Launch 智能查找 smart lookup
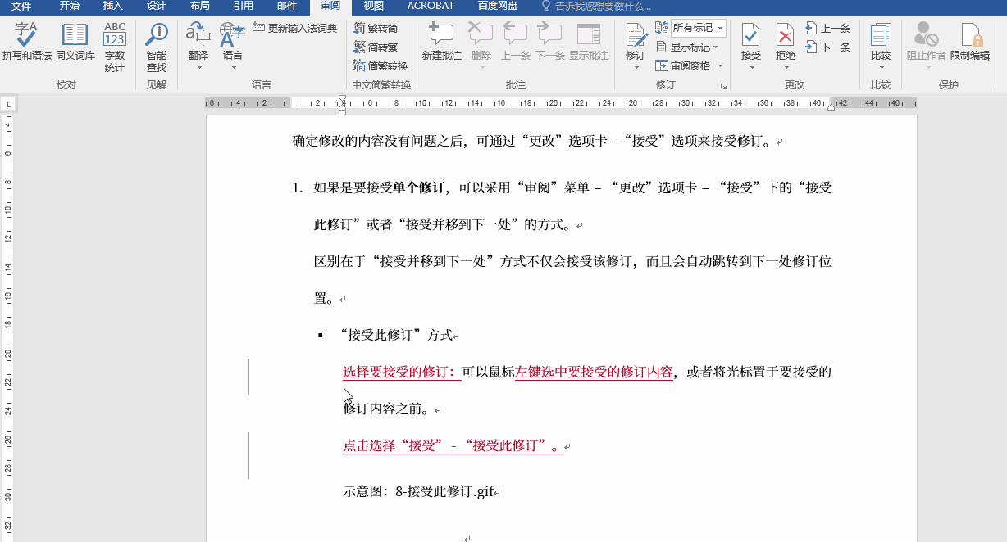 (156, 45)
